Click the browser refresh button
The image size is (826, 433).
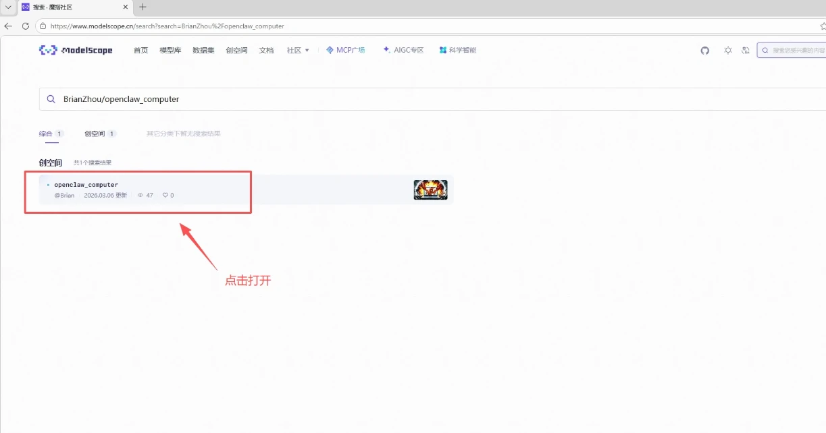pyautogui.click(x=24, y=26)
